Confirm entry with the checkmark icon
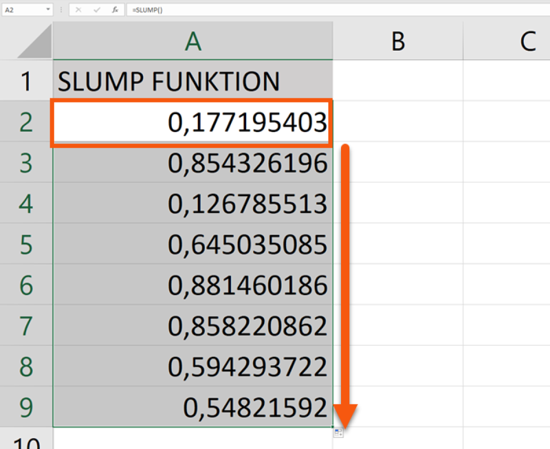 click(x=97, y=9)
